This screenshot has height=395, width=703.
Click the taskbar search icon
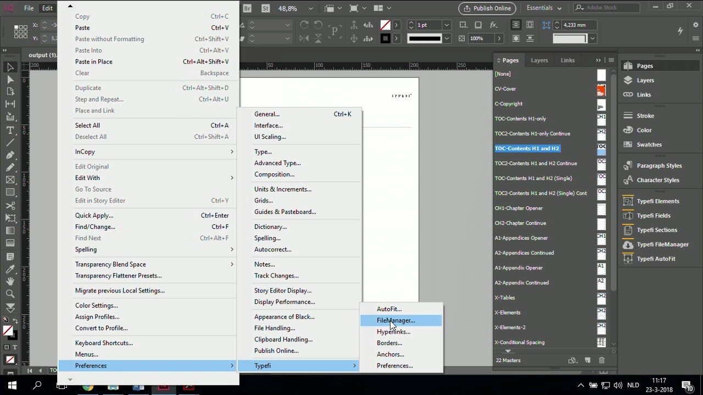click(x=37, y=385)
